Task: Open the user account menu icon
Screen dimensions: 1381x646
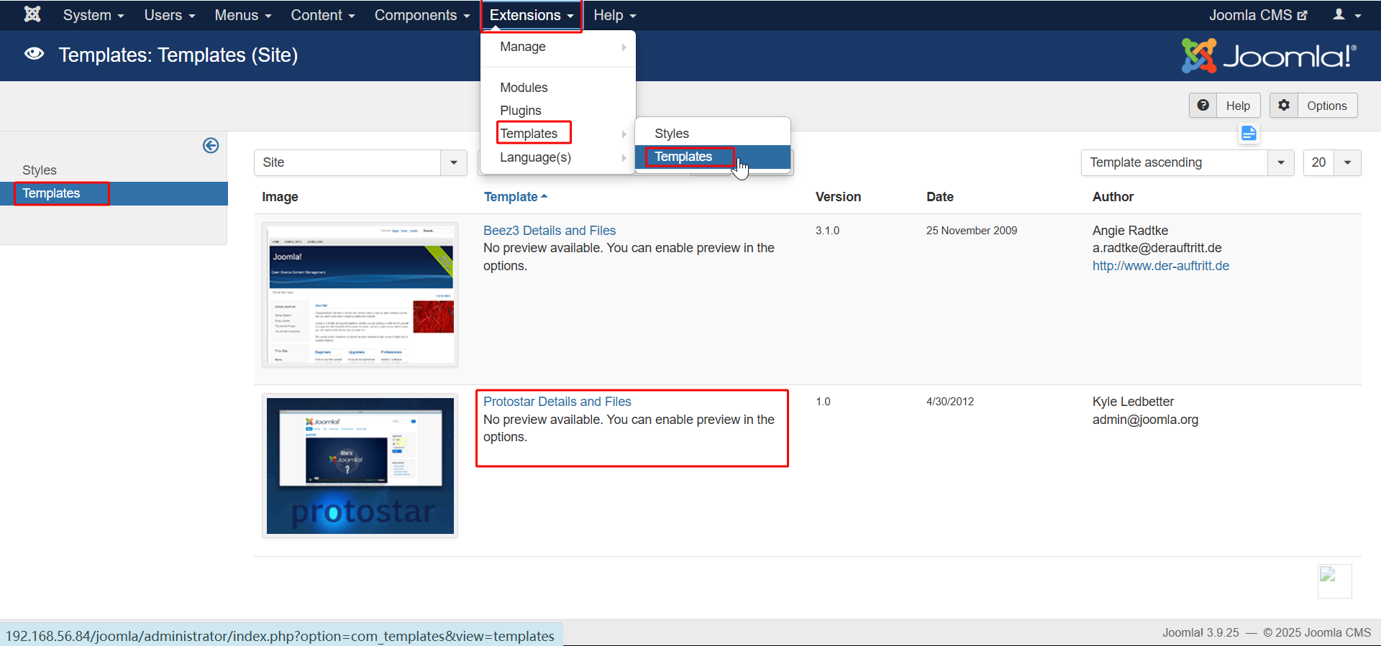Action: (x=1346, y=15)
